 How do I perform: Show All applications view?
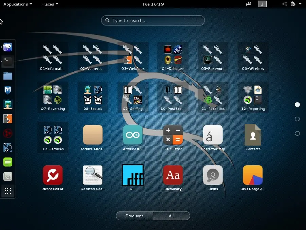click(171, 216)
